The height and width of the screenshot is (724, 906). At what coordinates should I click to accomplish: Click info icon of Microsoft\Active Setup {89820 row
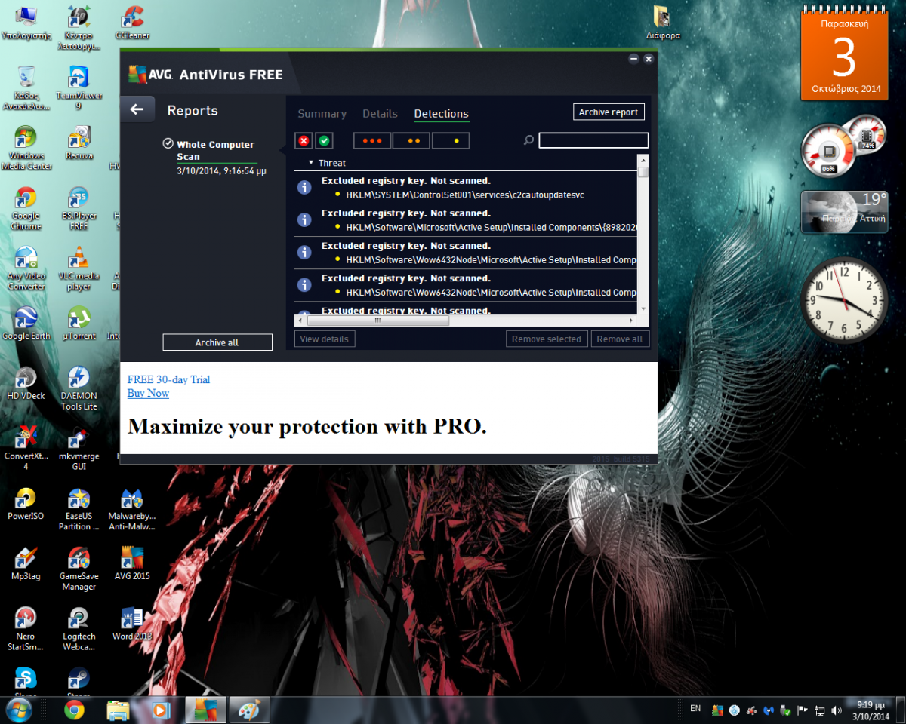tap(304, 219)
